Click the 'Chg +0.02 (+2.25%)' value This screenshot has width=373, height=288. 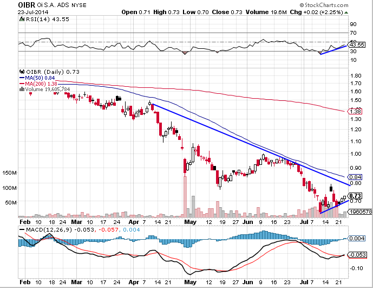(316, 12)
